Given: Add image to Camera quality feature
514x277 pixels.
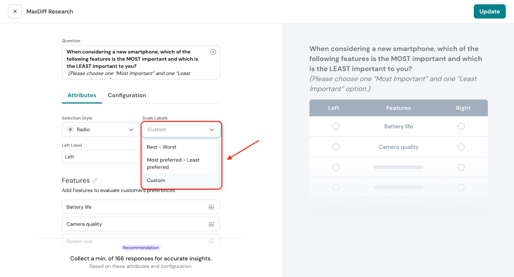Looking at the screenshot, I should pos(211,224).
